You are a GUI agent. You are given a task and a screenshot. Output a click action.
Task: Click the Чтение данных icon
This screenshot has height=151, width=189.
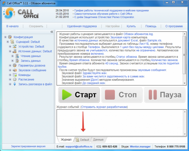click(x=17, y=56)
